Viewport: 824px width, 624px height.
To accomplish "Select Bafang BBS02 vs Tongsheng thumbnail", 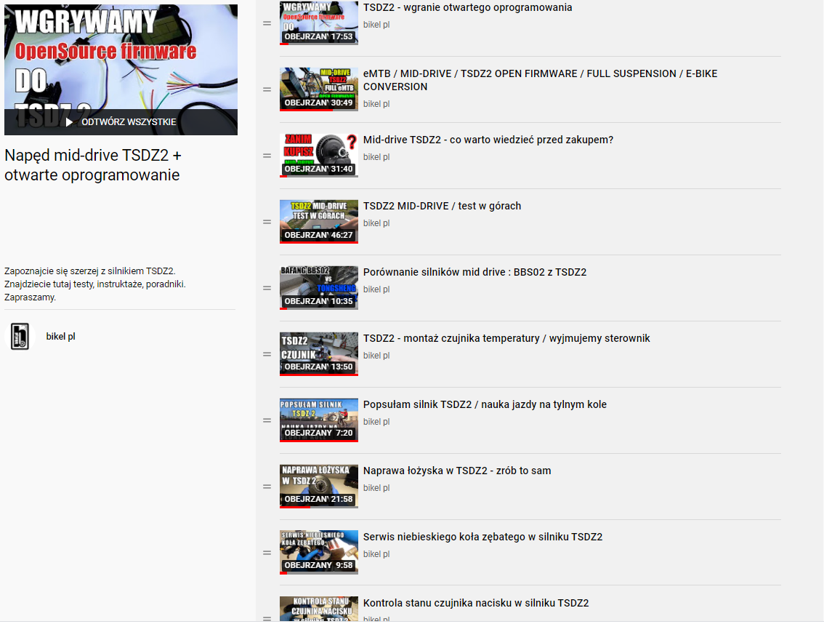I will pos(318,287).
